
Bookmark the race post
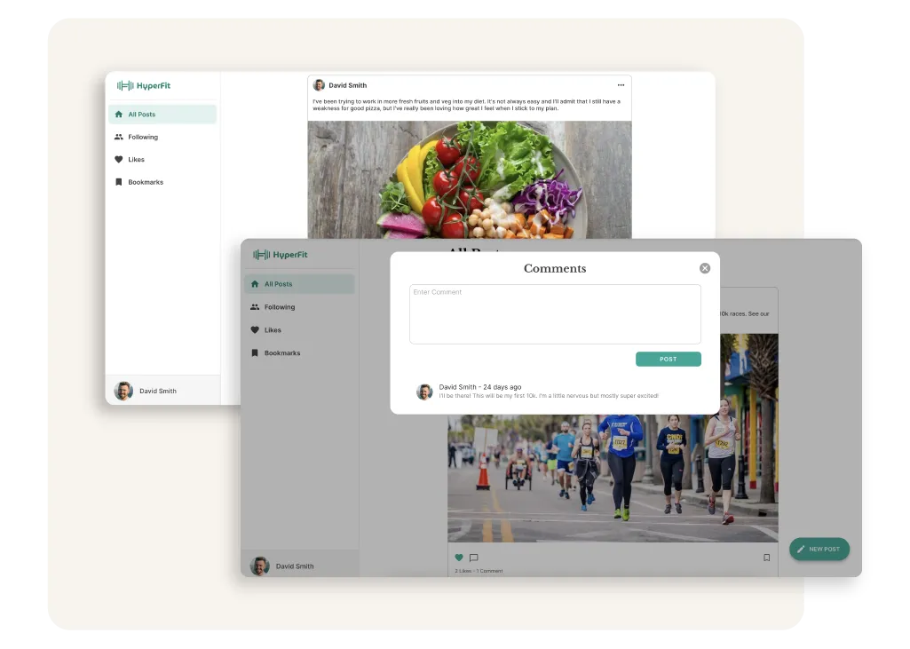pyautogui.click(x=767, y=557)
